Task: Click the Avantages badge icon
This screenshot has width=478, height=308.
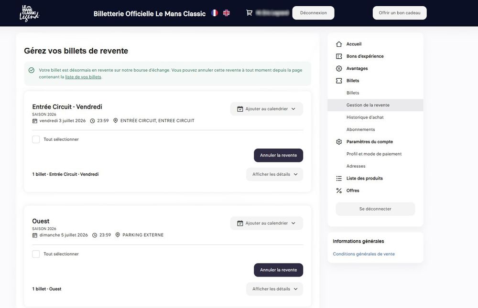Action: click(339, 69)
